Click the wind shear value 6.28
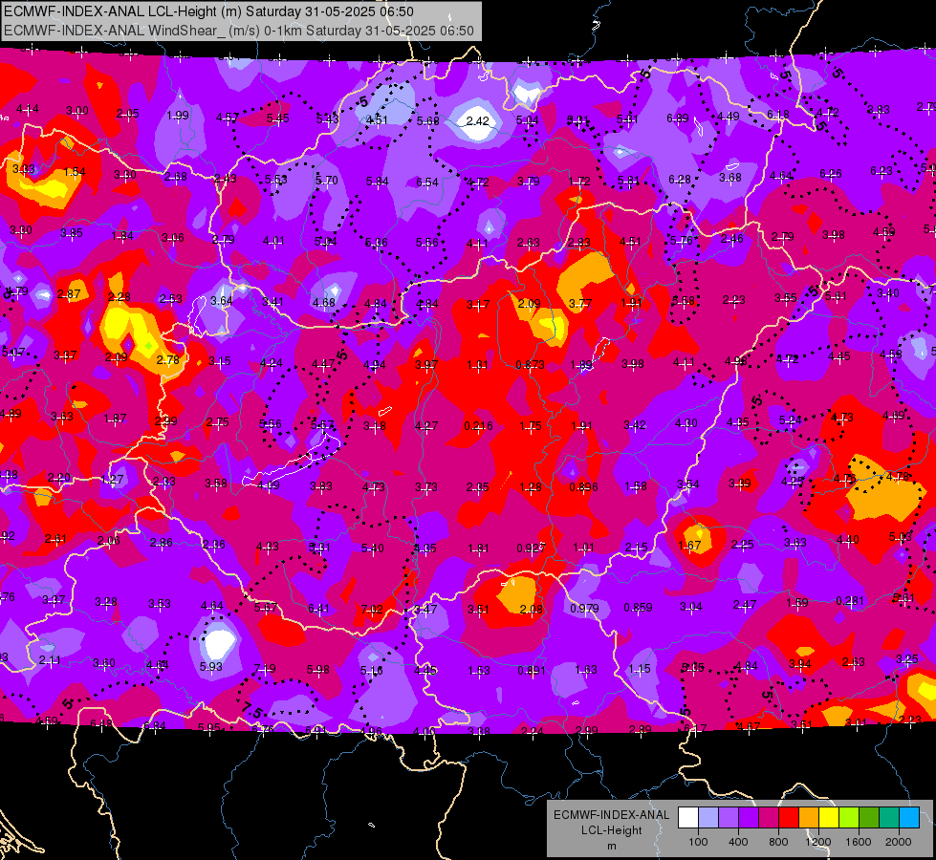 coord(680,179)
